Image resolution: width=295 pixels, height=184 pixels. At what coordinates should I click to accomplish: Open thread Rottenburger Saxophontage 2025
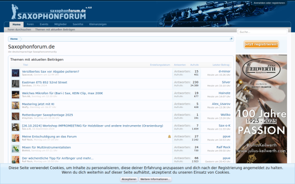47,115
